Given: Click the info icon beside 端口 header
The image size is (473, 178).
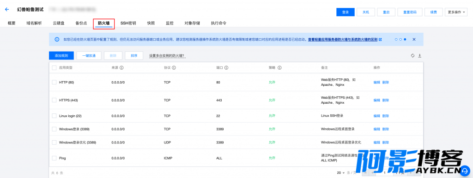Looking at the screenshot, I should pos(226,68).
